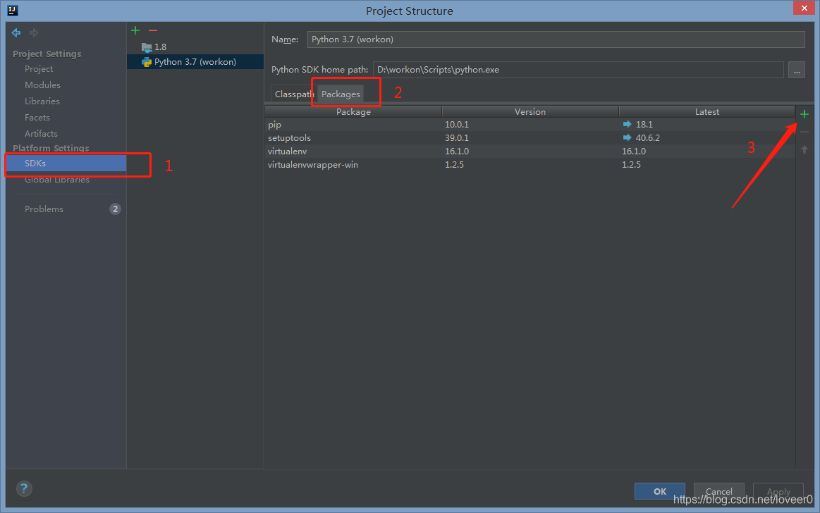
Task: Switch to the Packages tab
Action: [x=341, y=94]
